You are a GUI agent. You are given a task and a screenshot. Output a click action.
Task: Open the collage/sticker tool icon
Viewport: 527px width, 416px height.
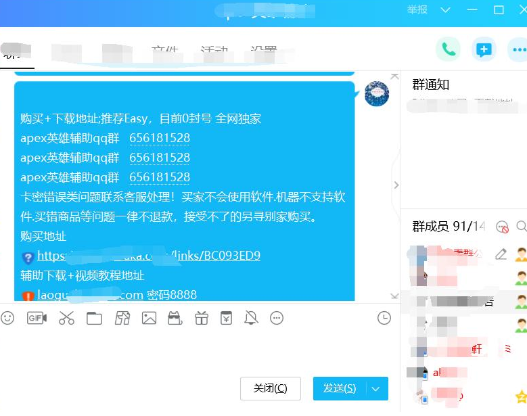[122, 318]
